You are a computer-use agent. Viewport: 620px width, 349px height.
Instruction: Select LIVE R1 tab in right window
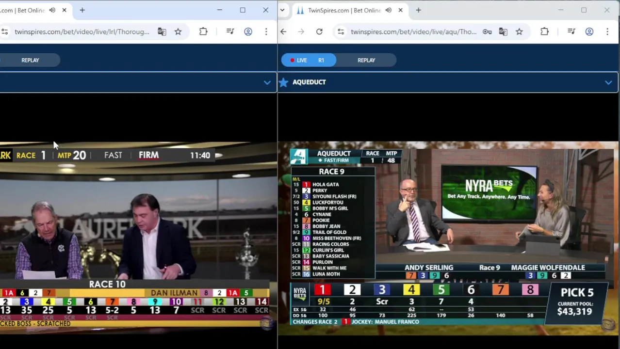coord(309,60)
